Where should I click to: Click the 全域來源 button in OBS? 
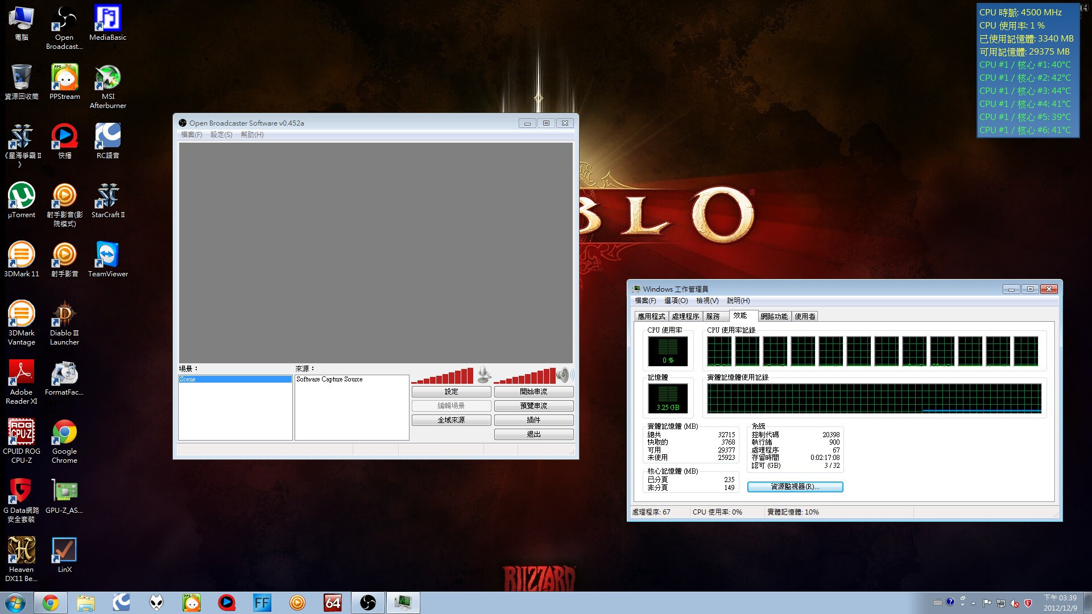tap(451, 420)
